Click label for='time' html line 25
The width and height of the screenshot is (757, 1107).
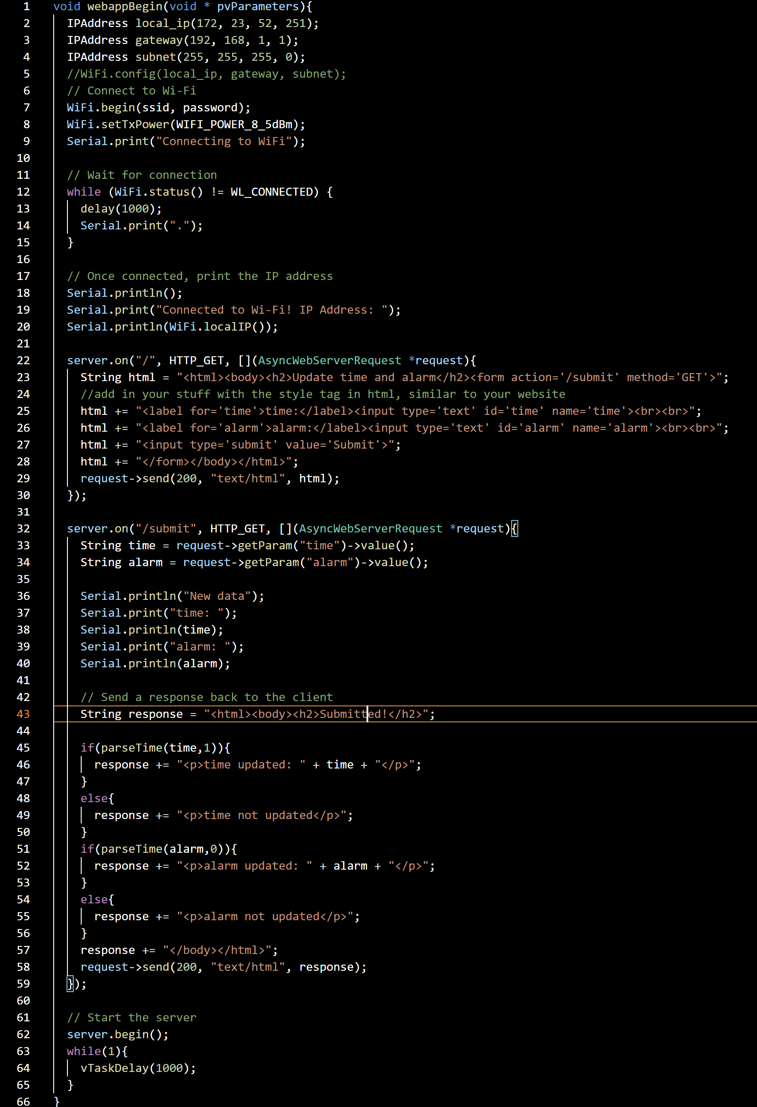click(390, 411)
